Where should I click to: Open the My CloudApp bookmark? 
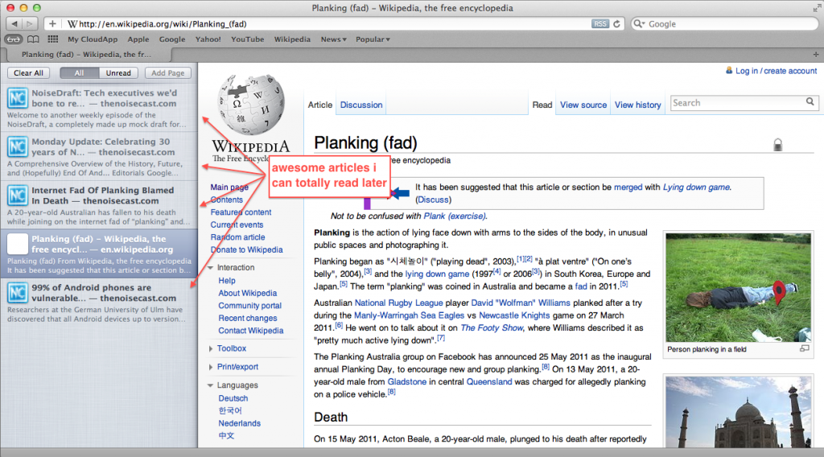click(93, 39)
